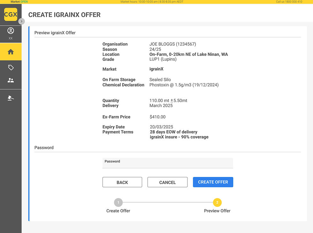The height and width of the screenshot is (233, 313).
Task: Select the gavel auctions icon
Action: pos(11,98)
